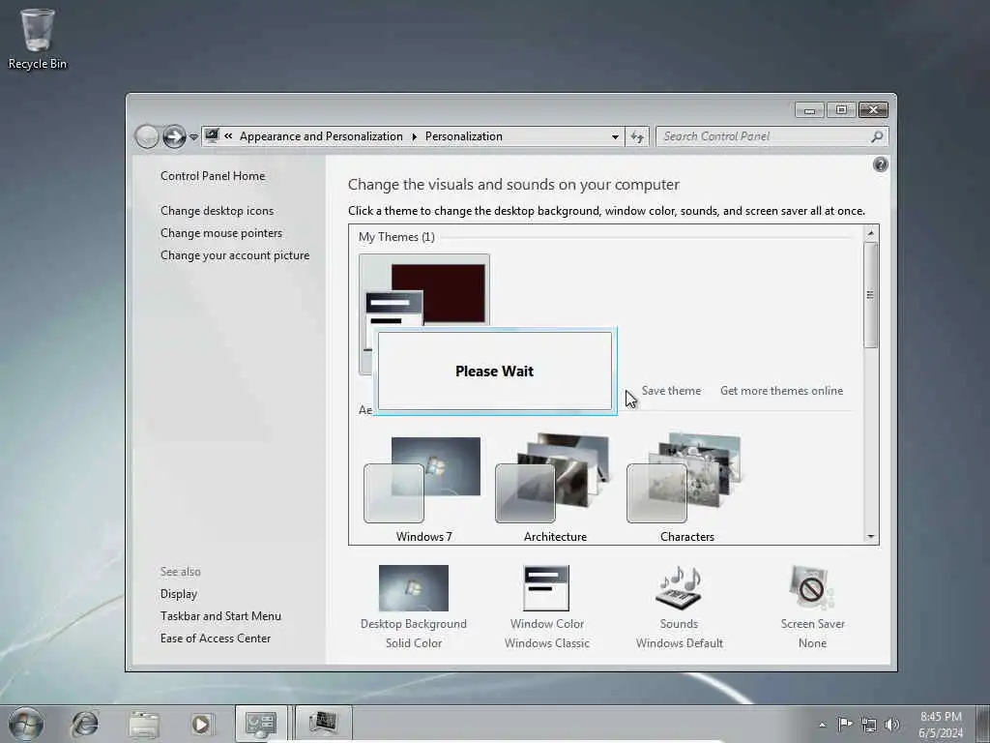This screenshot has height=743, width=990.
Task: Click the theme list scroll down arrow
Action: [x=871, y=536]
